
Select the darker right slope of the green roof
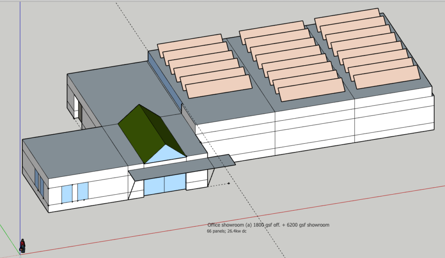pyautogui.click(x=163, y=130)
